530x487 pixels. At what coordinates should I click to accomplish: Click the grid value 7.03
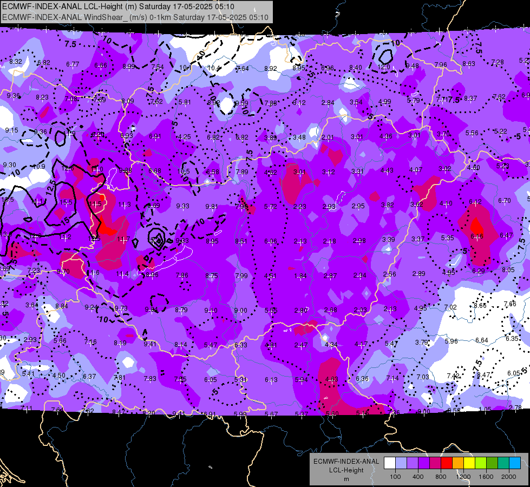(x=422, y=377)
